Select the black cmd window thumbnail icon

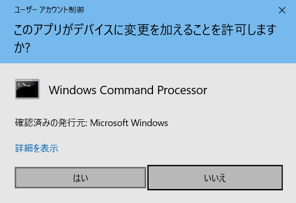pyautogui.click(x=27, y=89)
